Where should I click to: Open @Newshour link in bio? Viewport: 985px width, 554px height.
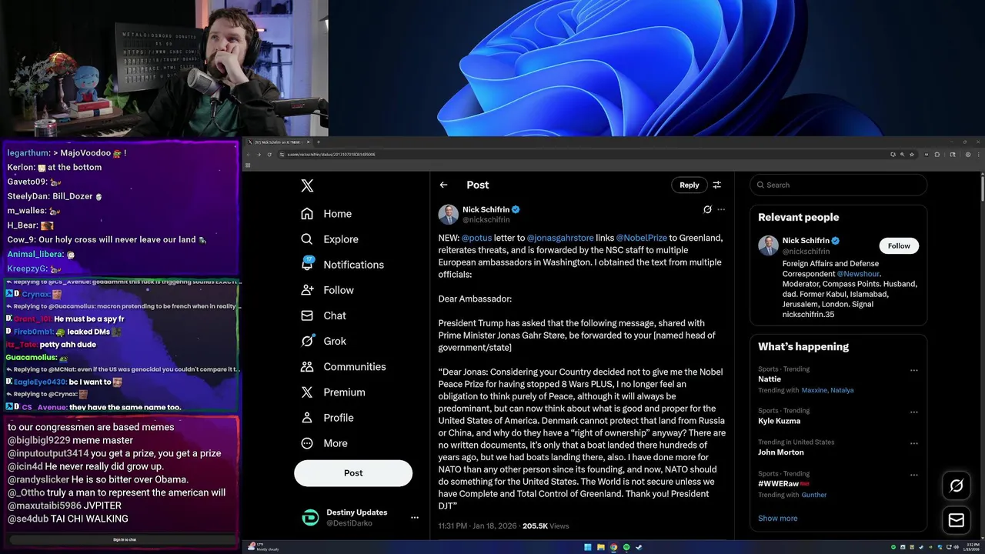coord(858,274)
